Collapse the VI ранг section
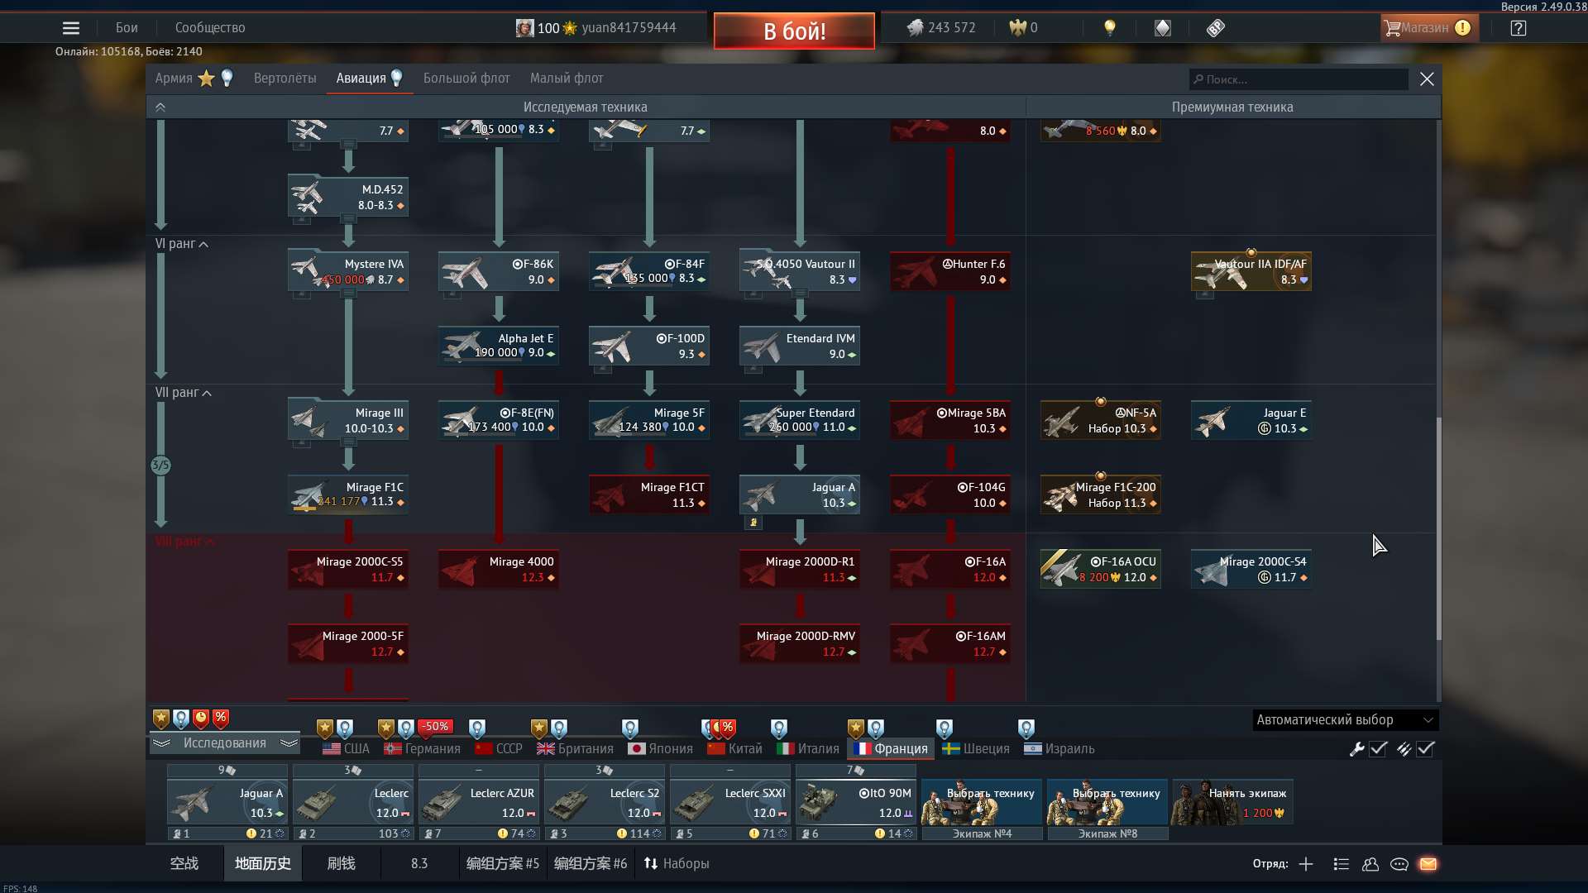 click(x=203, y=245)
